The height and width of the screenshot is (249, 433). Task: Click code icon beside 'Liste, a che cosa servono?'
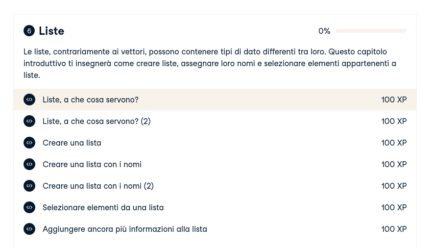(x=29, y=100)
